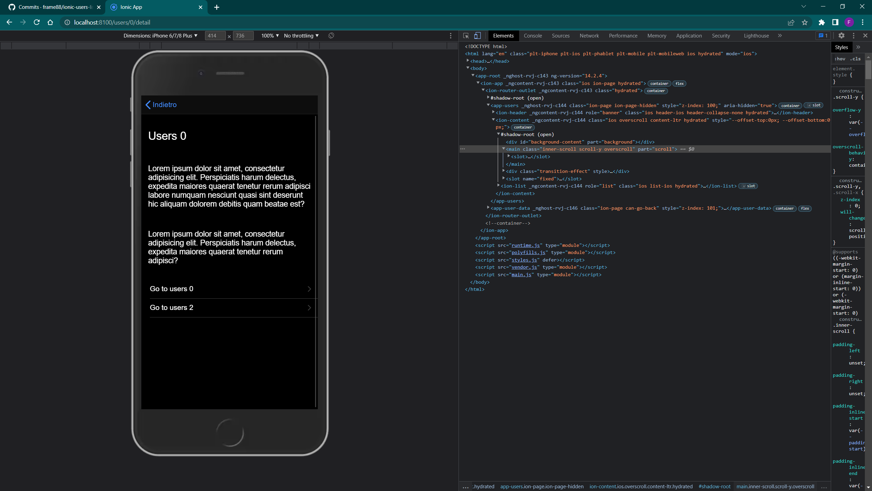Open DevTools settings gear

point(842,35)
